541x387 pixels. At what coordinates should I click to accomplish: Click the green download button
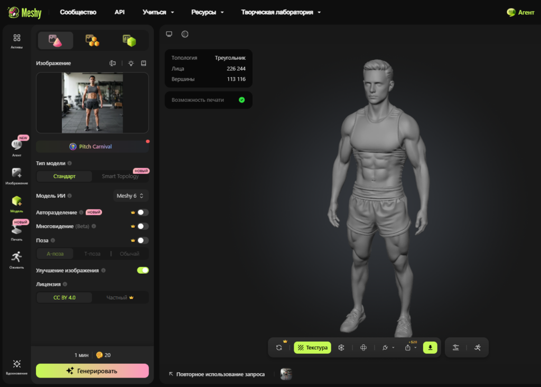click(x=430, y=348)
